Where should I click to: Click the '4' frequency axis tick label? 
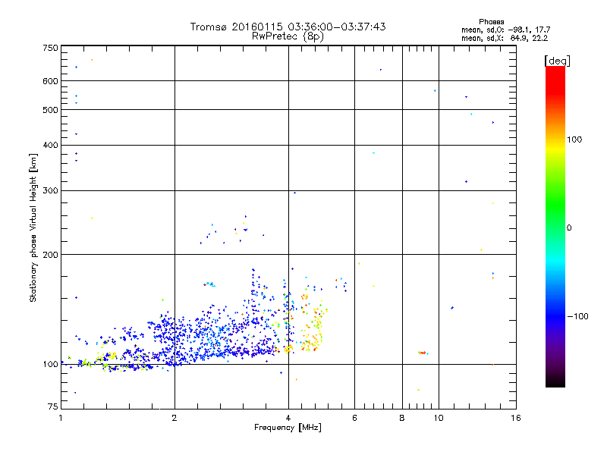288,418
